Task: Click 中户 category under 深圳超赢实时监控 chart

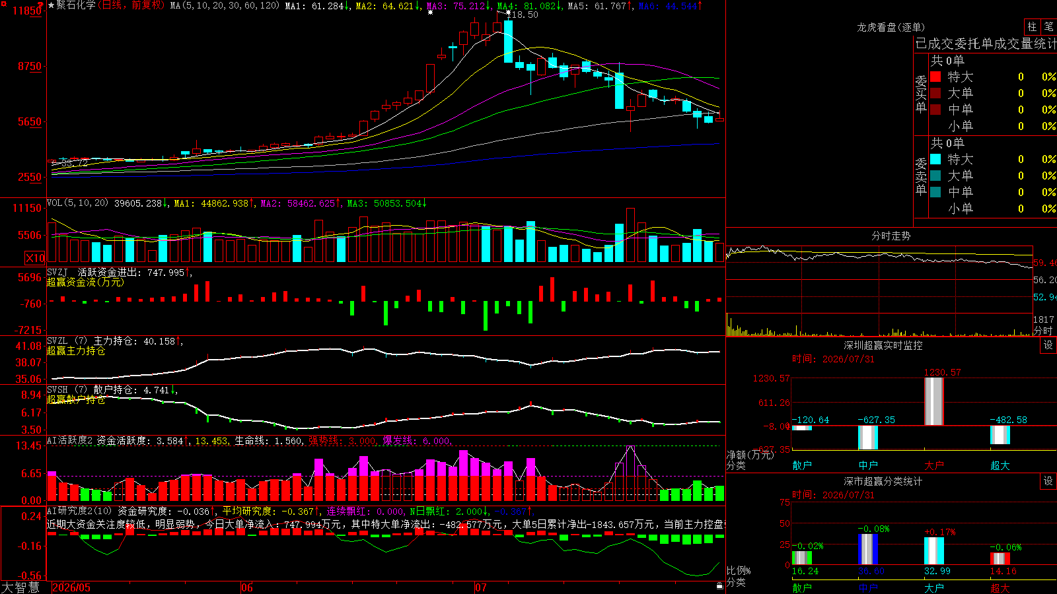Action: click(x=868, y=465)
